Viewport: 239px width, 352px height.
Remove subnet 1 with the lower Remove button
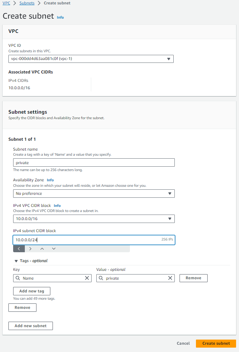(x=22, y=307)
